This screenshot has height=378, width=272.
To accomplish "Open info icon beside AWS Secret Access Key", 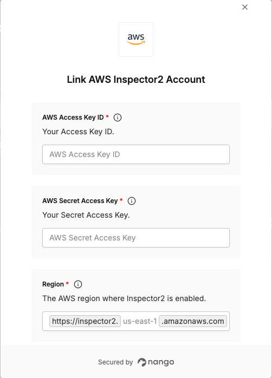I will tap(132, 201).
